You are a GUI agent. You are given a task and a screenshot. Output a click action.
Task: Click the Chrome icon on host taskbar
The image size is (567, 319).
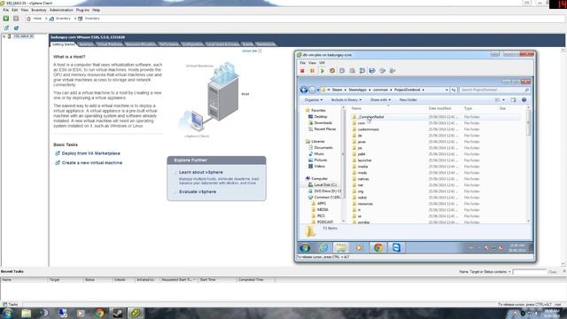[99, 313]
